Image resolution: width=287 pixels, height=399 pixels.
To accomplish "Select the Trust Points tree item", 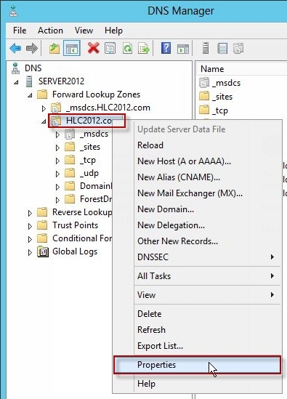I will click(x=75, y=225).
